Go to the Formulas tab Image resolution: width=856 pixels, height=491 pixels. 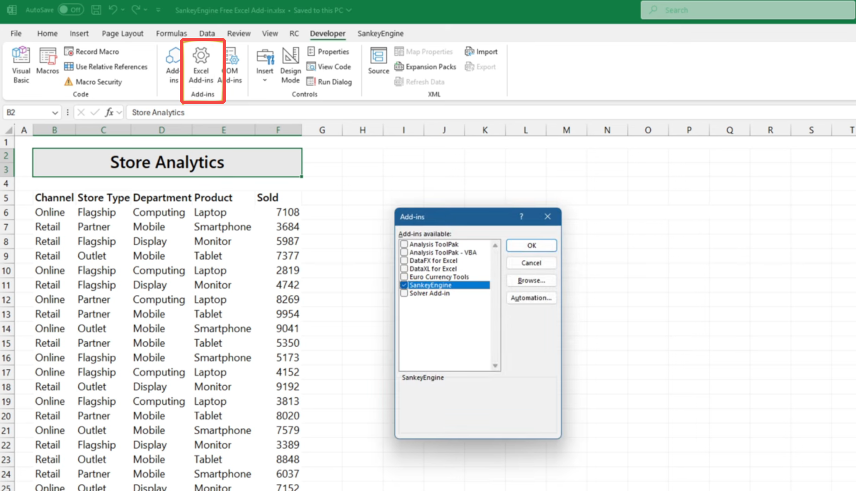click(171, 34)
